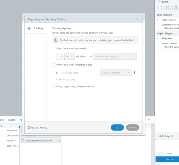Enable 'When the learner has viewed' checkbox

tap(53, 49)
